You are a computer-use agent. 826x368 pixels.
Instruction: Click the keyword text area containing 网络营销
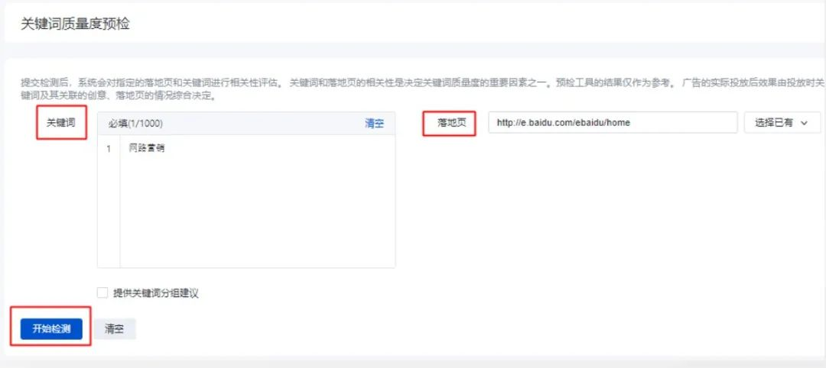point(258,202)
